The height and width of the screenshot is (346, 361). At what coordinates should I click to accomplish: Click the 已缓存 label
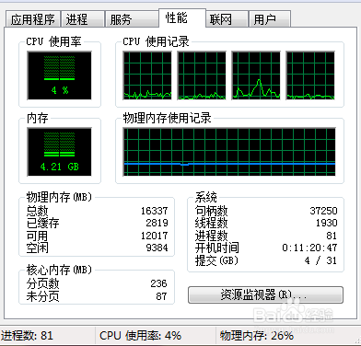pyautogui.click(x=42, y=223)
